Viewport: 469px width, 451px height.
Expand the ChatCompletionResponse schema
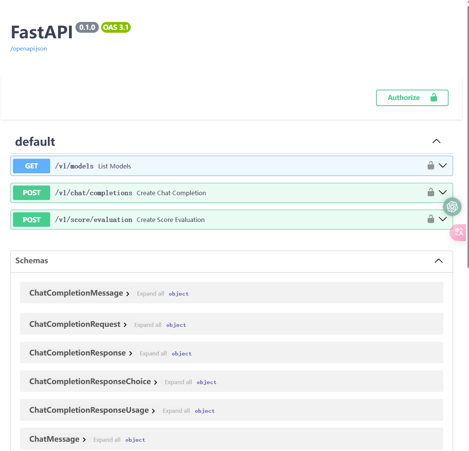(x=130, y=354)
